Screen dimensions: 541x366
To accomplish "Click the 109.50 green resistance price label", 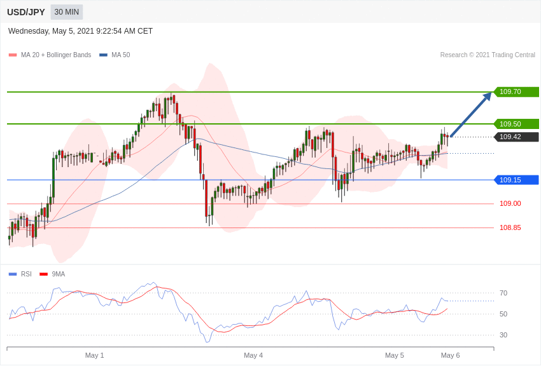I will point(517,124).
